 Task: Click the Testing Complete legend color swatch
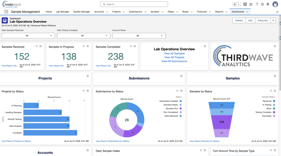click(x=274, y=112)
